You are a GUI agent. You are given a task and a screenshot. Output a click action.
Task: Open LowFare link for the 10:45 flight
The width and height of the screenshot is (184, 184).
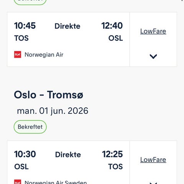tap(153, 31)
